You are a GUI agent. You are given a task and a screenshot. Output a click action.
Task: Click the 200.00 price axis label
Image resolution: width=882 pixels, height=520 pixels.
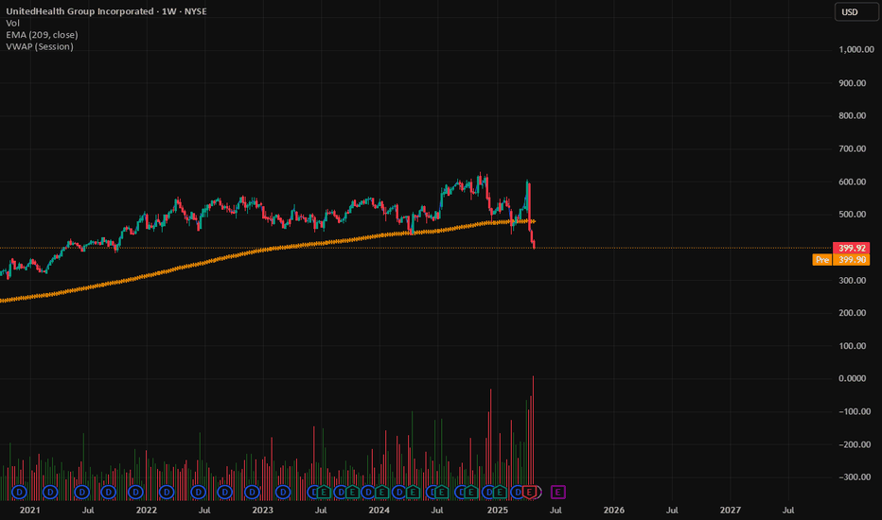pos(852,313)
